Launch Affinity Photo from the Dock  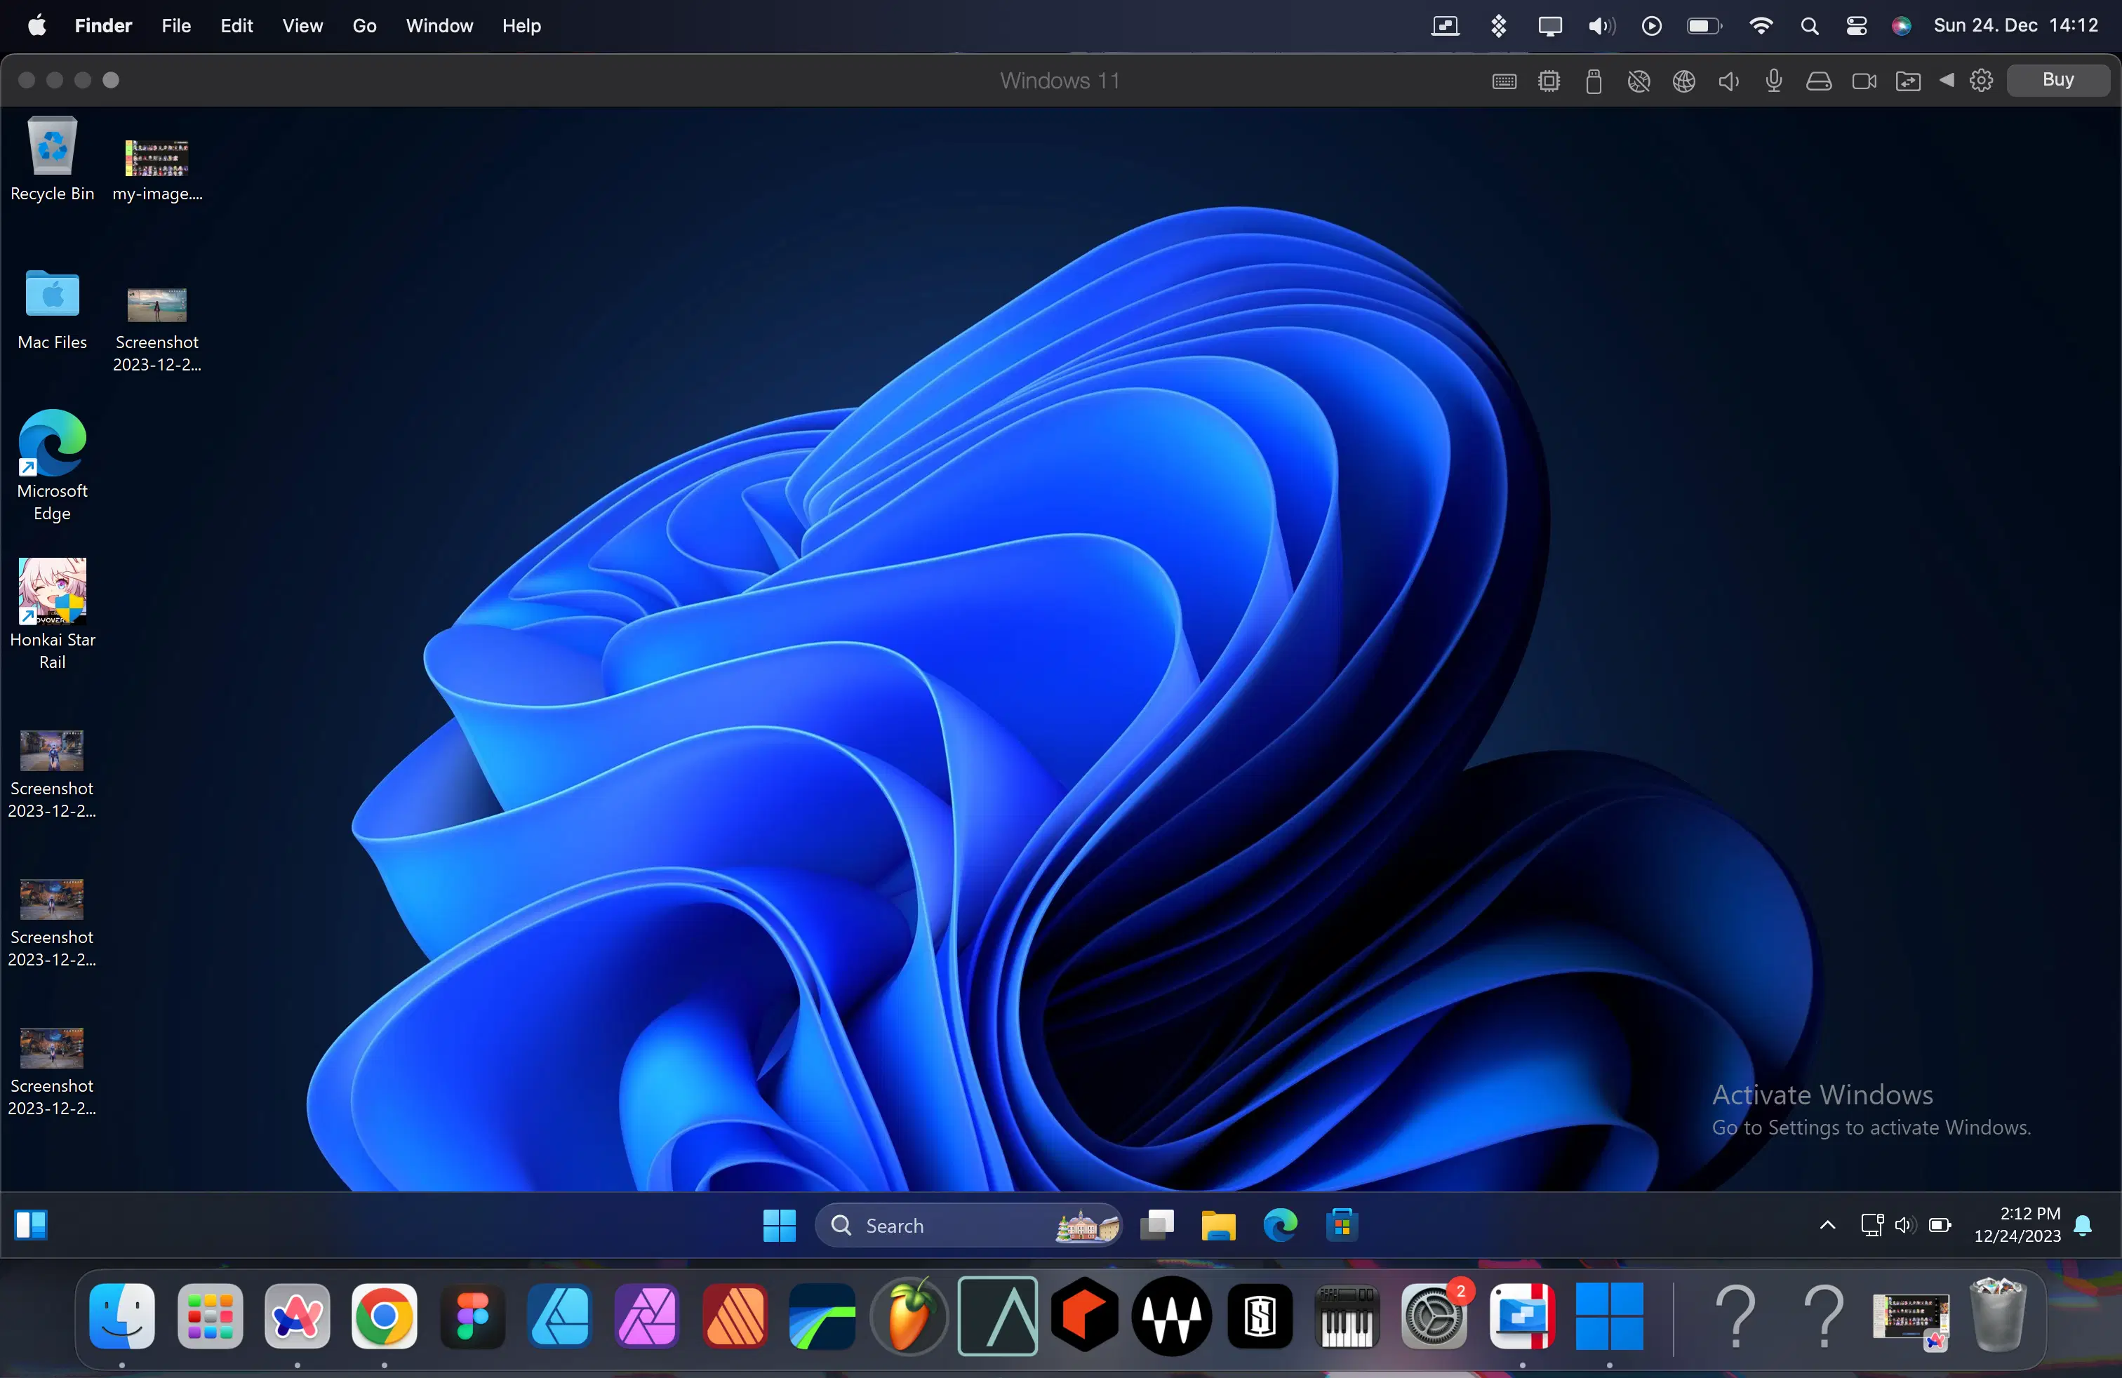(x=647, y=1316)
